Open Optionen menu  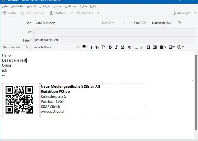tap(71, 6)
